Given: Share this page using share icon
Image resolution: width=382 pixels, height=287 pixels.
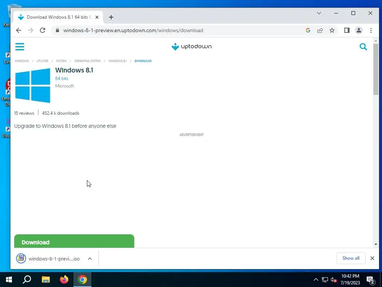Looking at the screenshot, I should pyautogui.click(x=320, y=30).
